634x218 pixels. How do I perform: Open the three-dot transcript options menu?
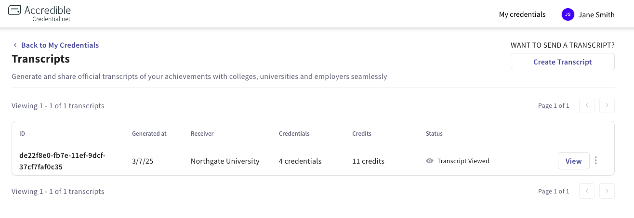pos(596,161)
